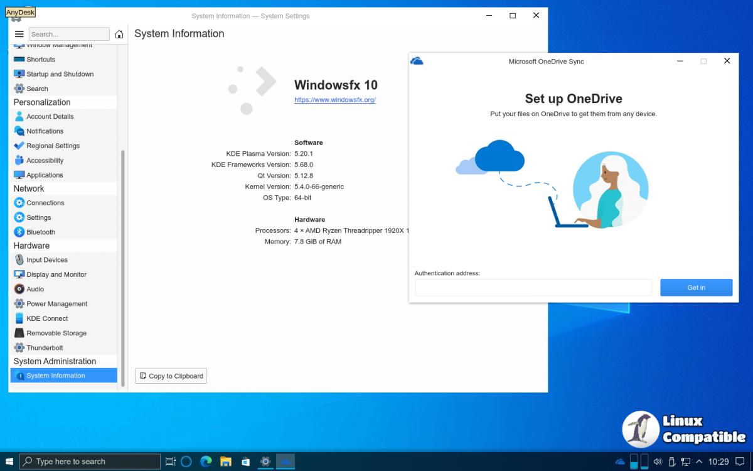Select KDE Connect in the sidebar
The image size is (753, 471).
(47, 318)
